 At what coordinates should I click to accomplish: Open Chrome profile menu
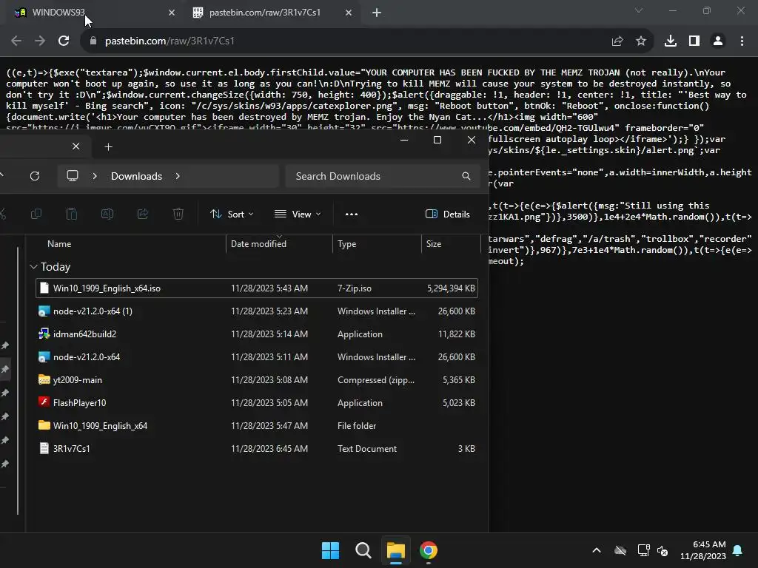pos(718,41)
